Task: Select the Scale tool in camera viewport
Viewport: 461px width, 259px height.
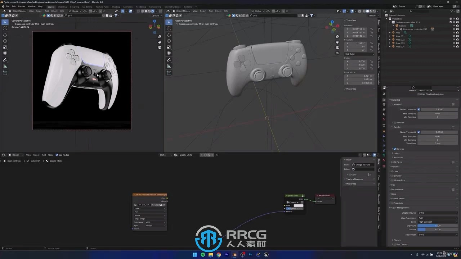Action: (x=5, y=47)
